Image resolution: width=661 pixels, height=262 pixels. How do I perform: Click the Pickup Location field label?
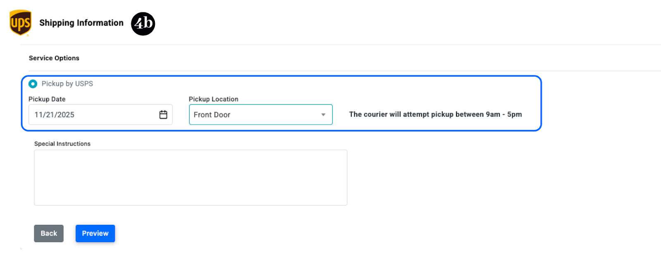tap(214, 99)
